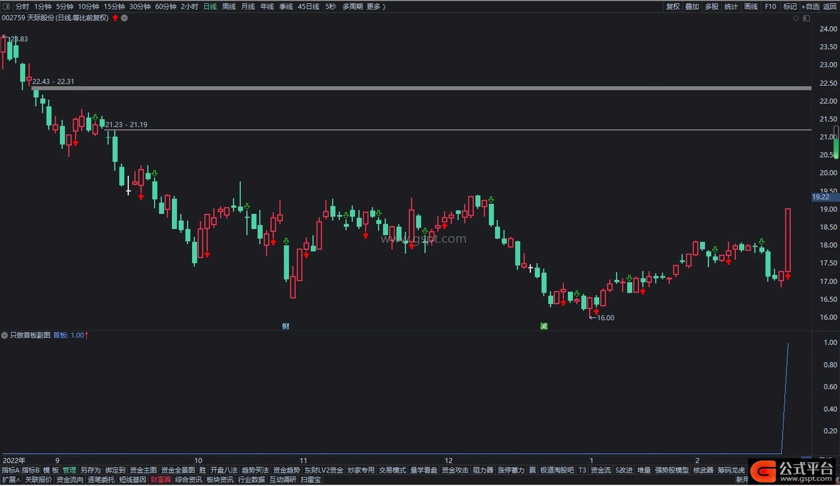Load the 东财LV2资金 indicator
Screen dimensions: 840x486
pyautogui.click(x=324, y=470)
